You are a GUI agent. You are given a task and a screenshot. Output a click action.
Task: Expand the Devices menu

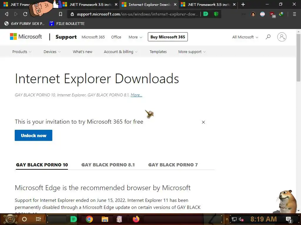pyautogui.click(x=52, y=52)
